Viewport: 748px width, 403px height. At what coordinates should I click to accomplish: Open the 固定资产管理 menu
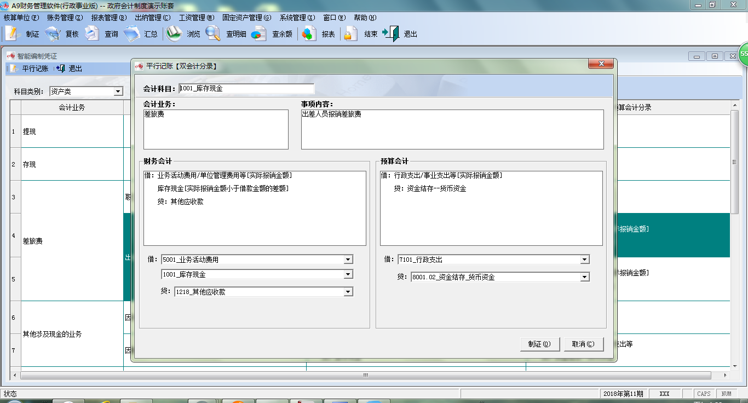pos(246,18)
